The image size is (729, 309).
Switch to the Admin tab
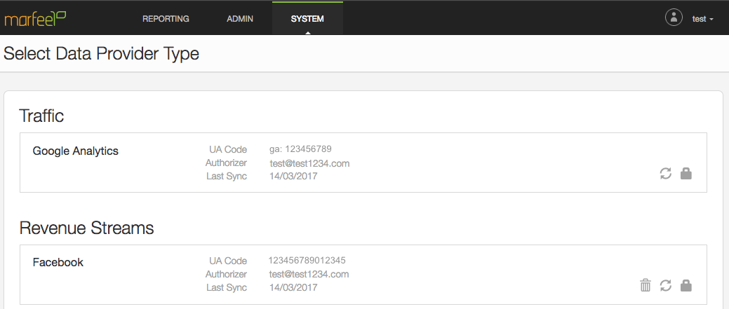click(x=240, y=18)
